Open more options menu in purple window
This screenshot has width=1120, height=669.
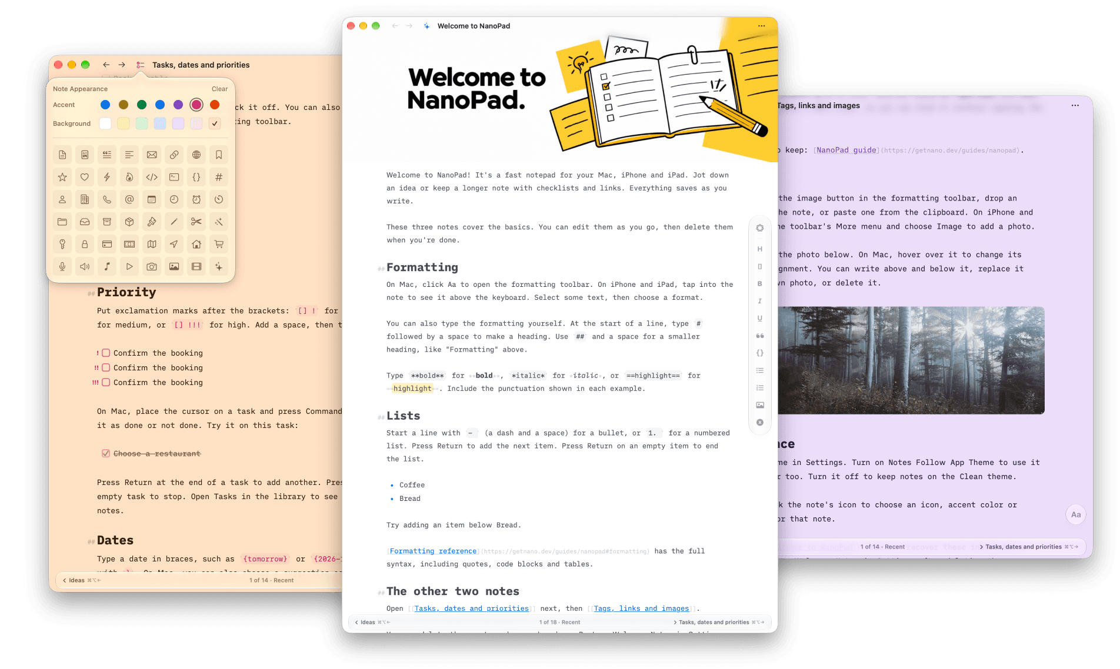point(1075,105)
